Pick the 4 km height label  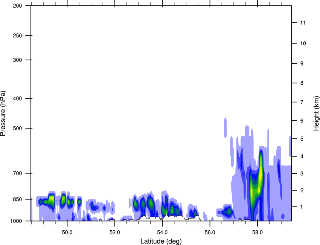302,156
